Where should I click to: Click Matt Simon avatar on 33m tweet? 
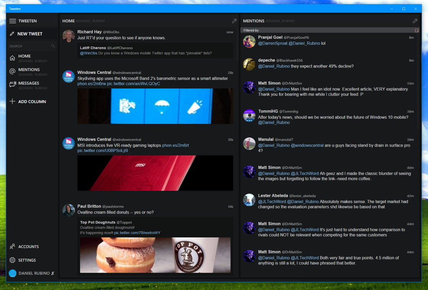pos(249,87)
